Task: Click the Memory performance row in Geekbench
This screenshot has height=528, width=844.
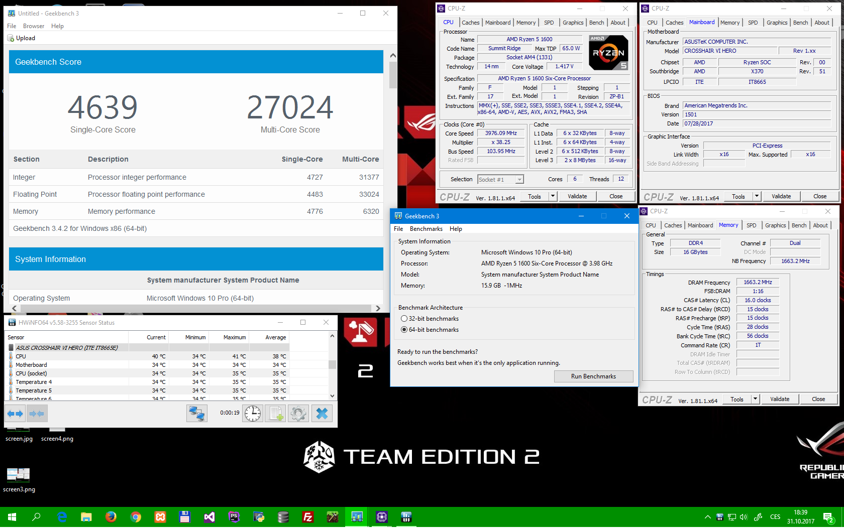Action: [x=196, y=211]
